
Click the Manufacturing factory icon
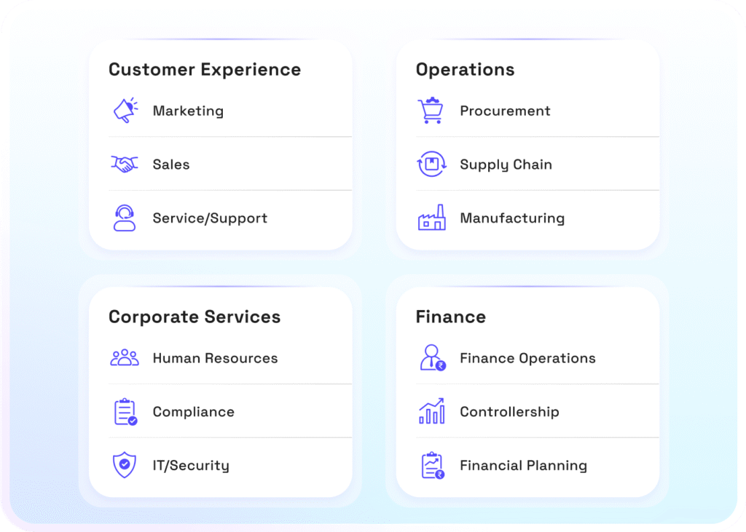431,218
